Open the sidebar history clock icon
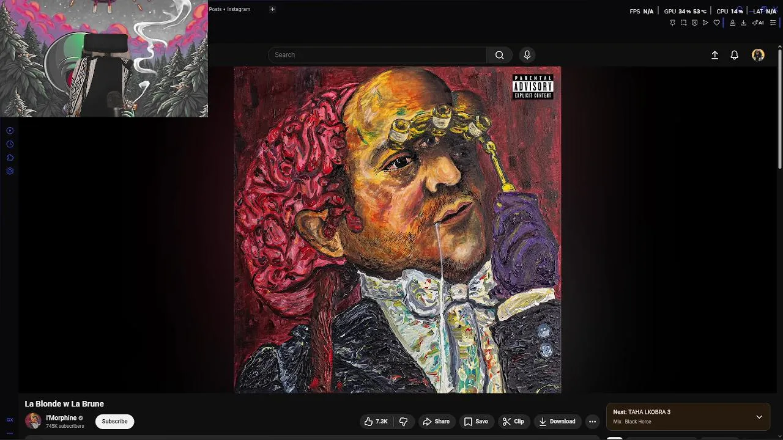783x440 pixels. [10, 144]
